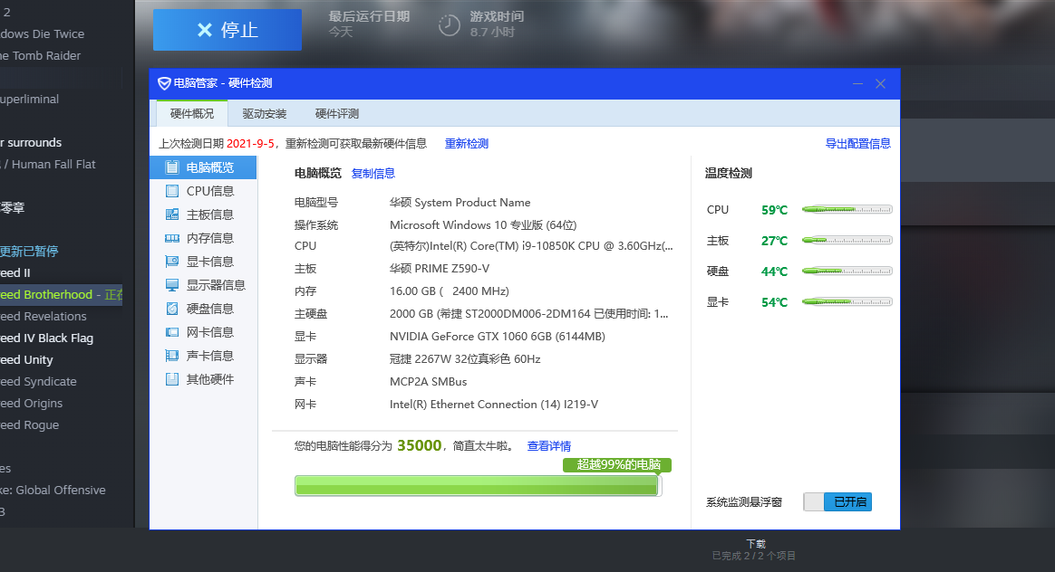Select Human Fall Flat in Steam library
Viewport: 1055px width, 572px height.
click(48, 164)
